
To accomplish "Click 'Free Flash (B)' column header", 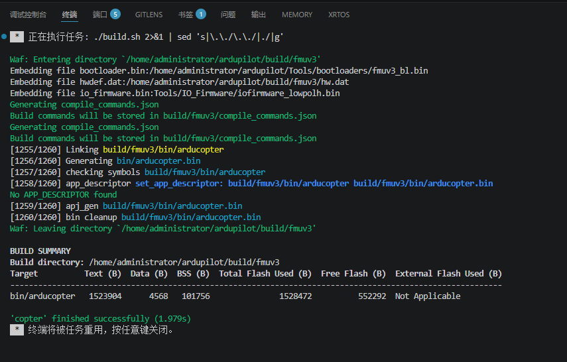I will point(353,273).
